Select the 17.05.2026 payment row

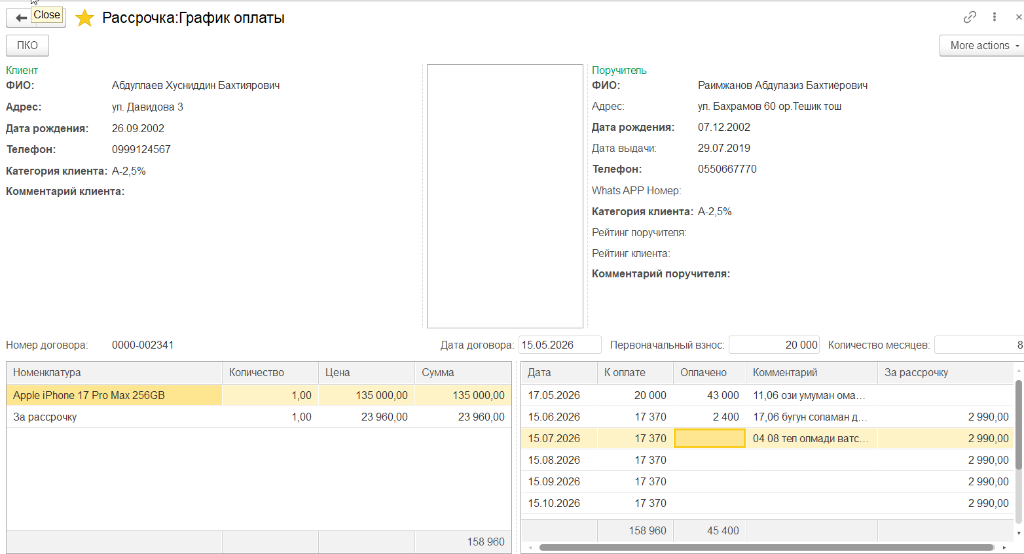point(767,395)
